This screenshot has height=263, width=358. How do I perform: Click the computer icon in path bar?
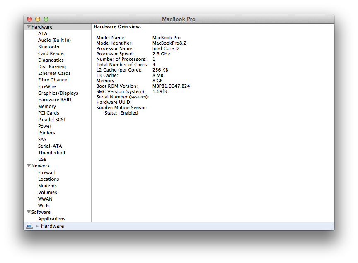coord(29,226)
